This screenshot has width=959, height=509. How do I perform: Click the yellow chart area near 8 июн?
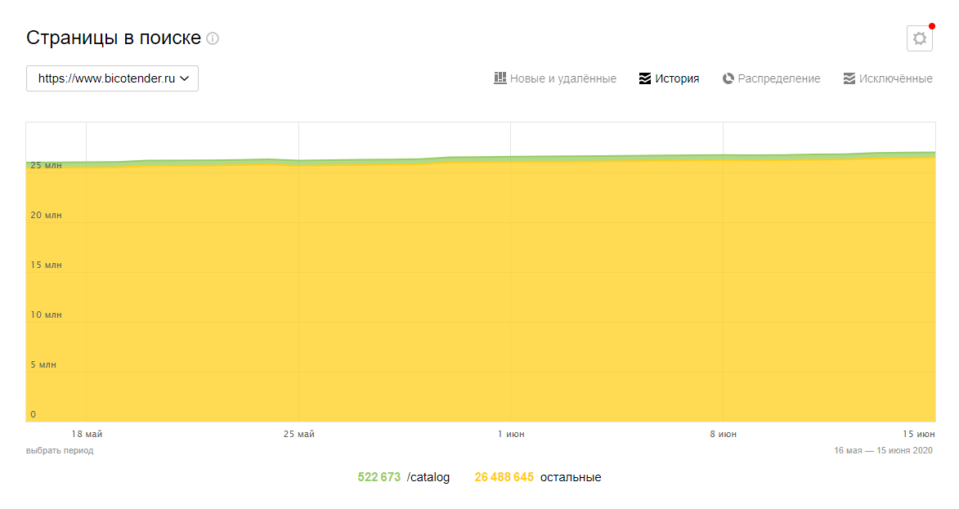point(723,288)
